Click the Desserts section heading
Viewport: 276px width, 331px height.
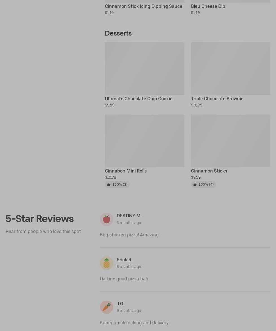click(x=118, y=33)
